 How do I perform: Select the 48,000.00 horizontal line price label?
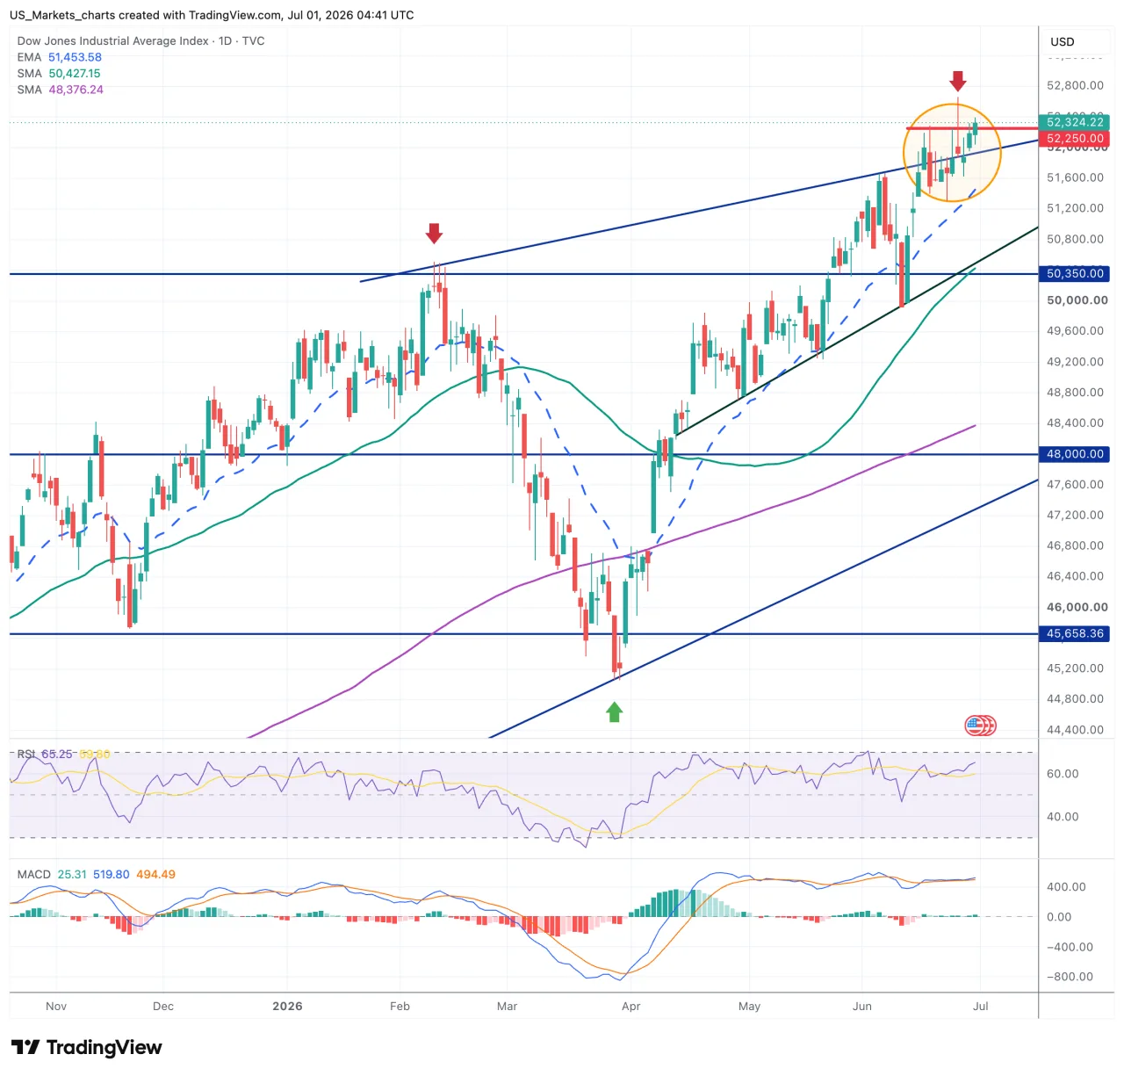coord(1074,454)
